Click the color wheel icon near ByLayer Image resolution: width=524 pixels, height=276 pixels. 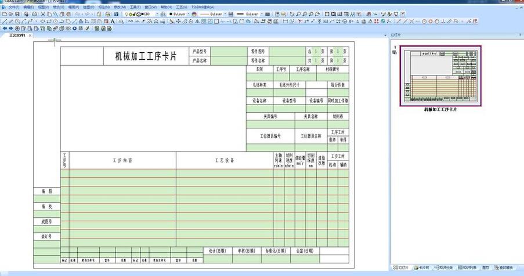click(194, 14)
